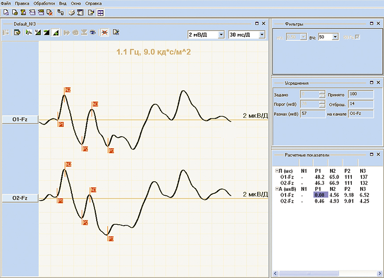Select the O1-Fz channel label button on the graph
The height and width of the screenshot is (278, 384).
pyautogui.click(x=20, y=120)
